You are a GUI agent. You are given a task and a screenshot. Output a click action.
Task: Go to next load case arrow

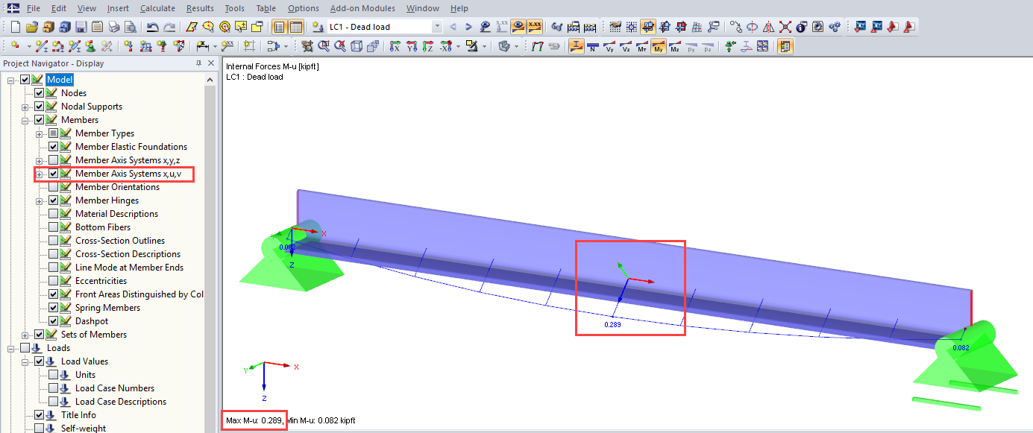pyautogui.click(x=468, y=27)
